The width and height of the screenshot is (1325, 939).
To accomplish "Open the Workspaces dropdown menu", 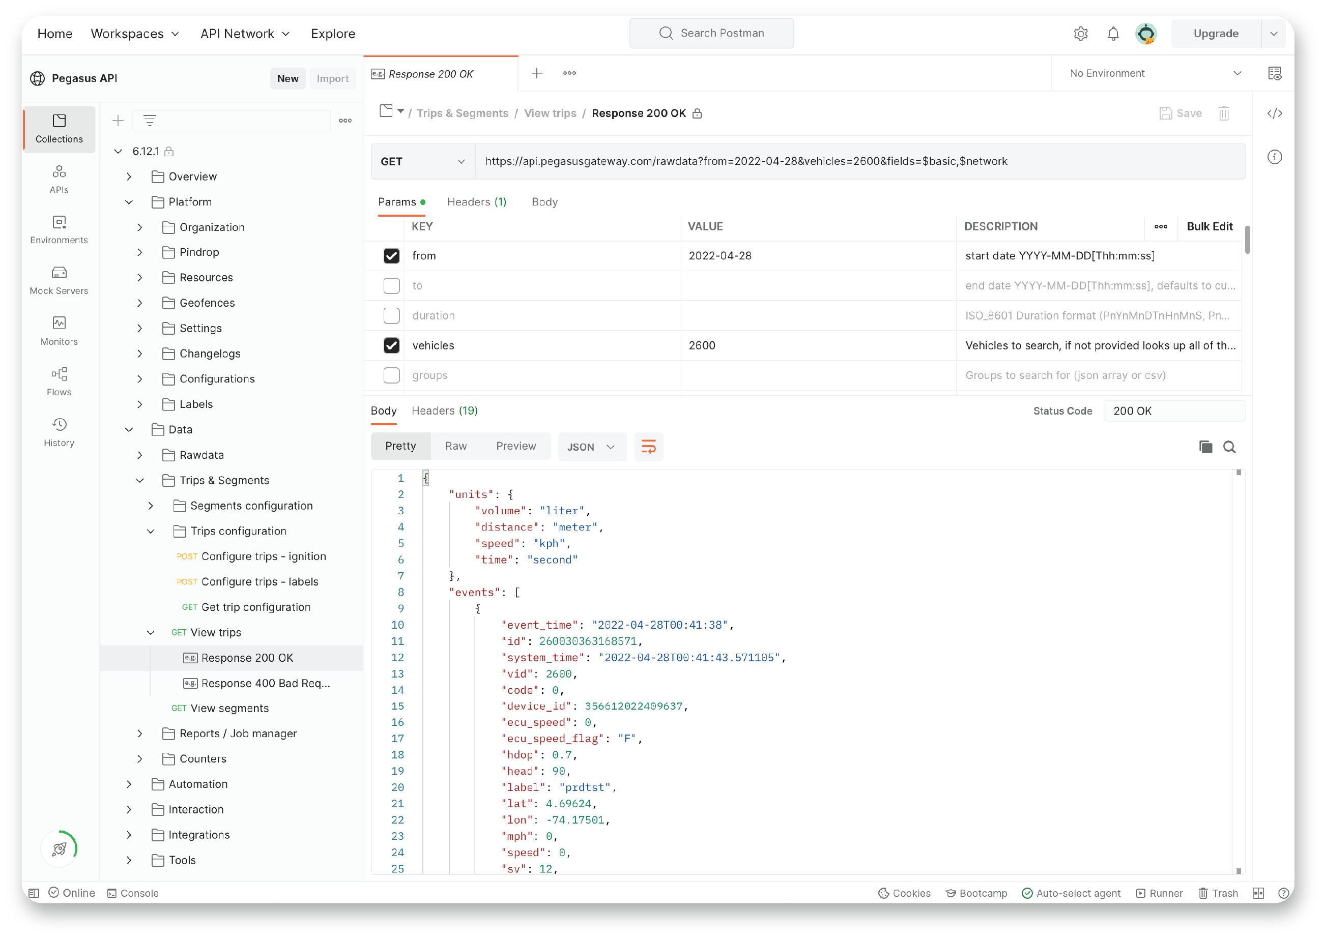I will (x=135, y=34).
